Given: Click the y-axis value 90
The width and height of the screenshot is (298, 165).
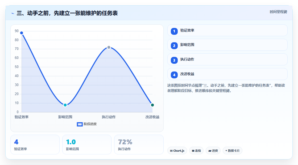Looking at the screenshot, I should 17,31.
